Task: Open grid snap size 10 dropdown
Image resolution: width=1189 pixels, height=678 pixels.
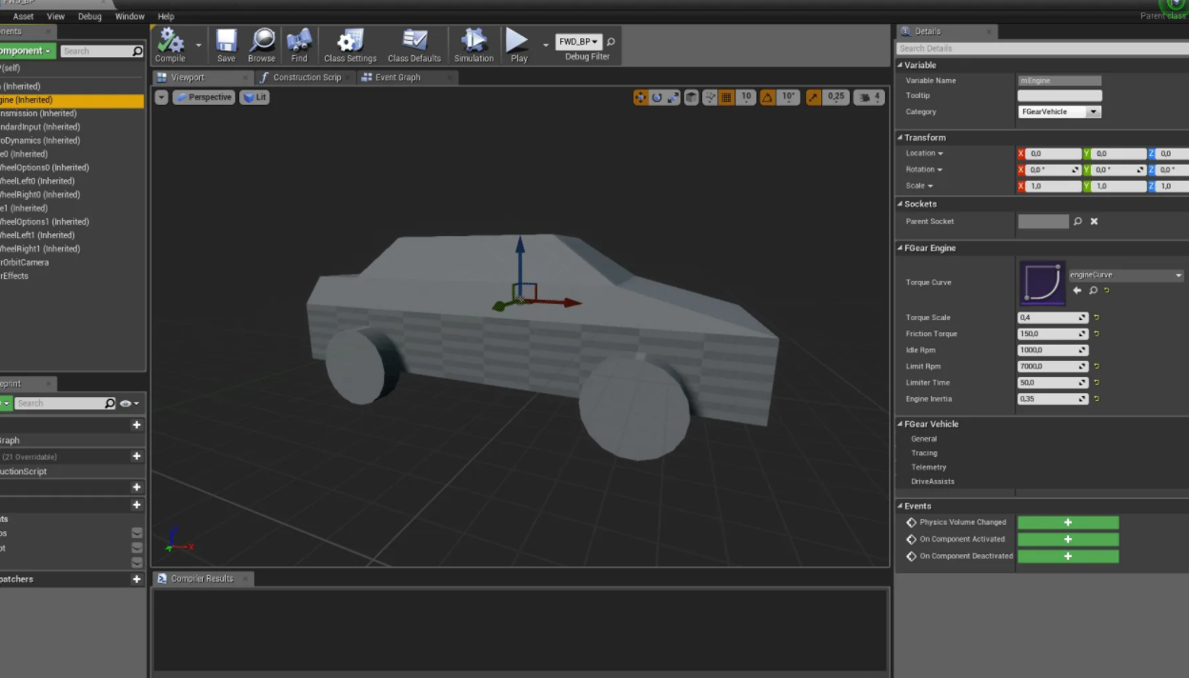Action: point(746,97)
